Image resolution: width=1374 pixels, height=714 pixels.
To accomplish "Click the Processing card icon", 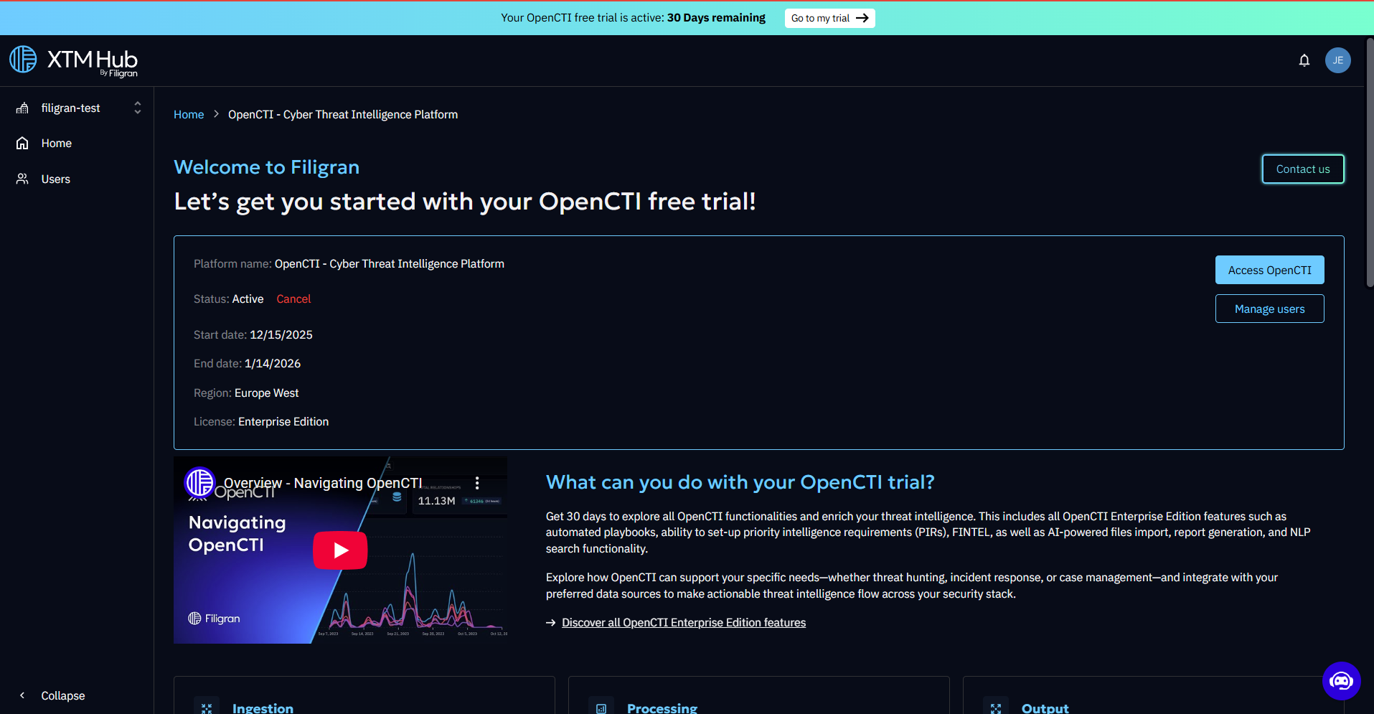I will [601, 707].
